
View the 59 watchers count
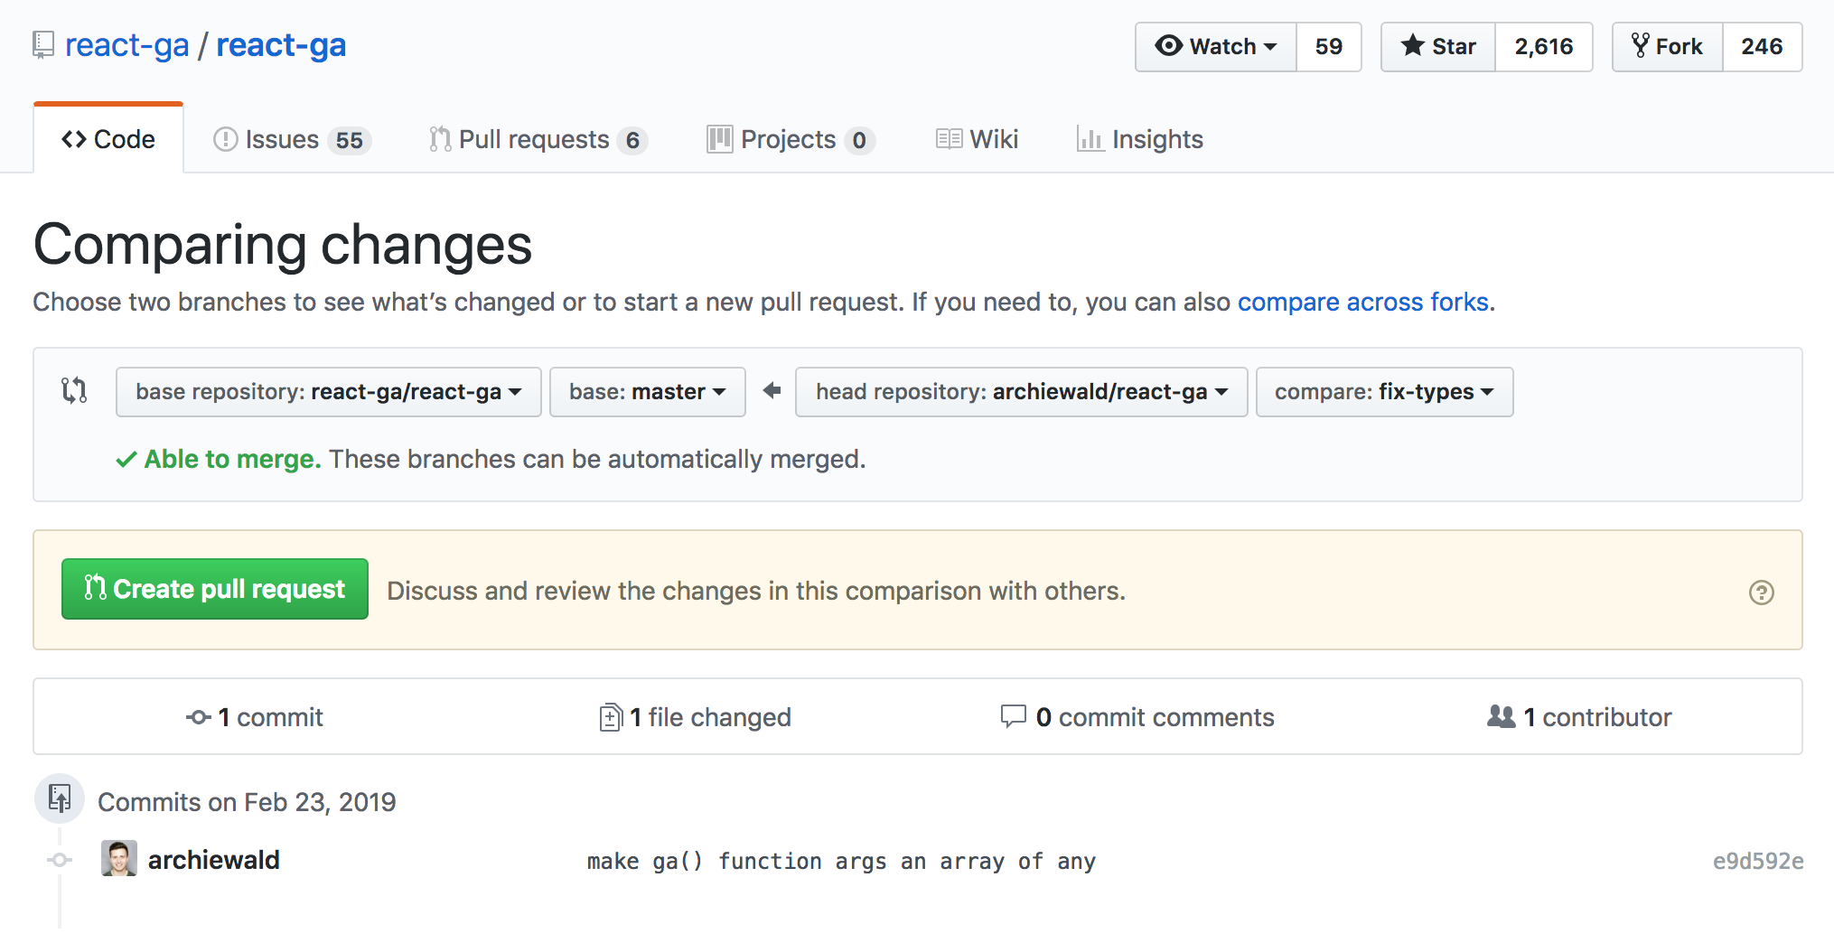(x=1328, y=46)
